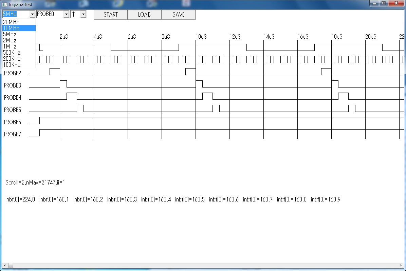Open the trigger edge arrow dropdown
The image size is (406, 271).
click(83, 14)
